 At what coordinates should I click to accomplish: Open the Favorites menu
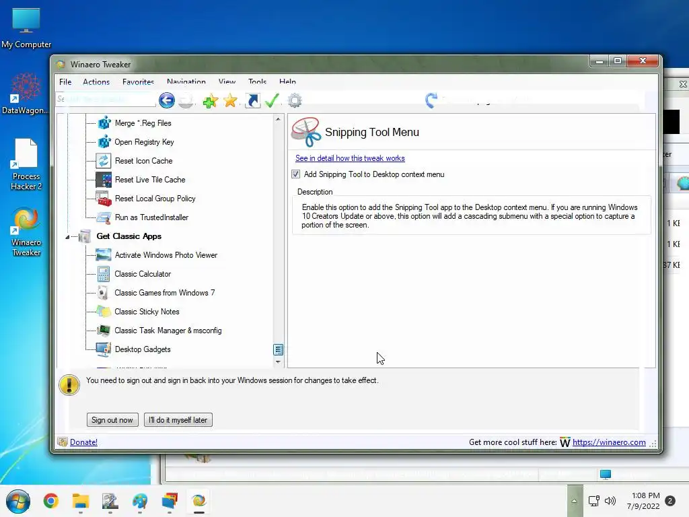click(x=138, y=81)
